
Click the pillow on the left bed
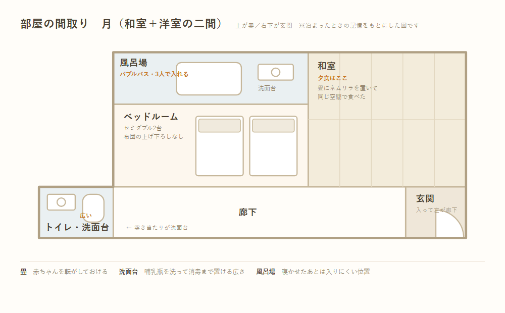point(219,126)
